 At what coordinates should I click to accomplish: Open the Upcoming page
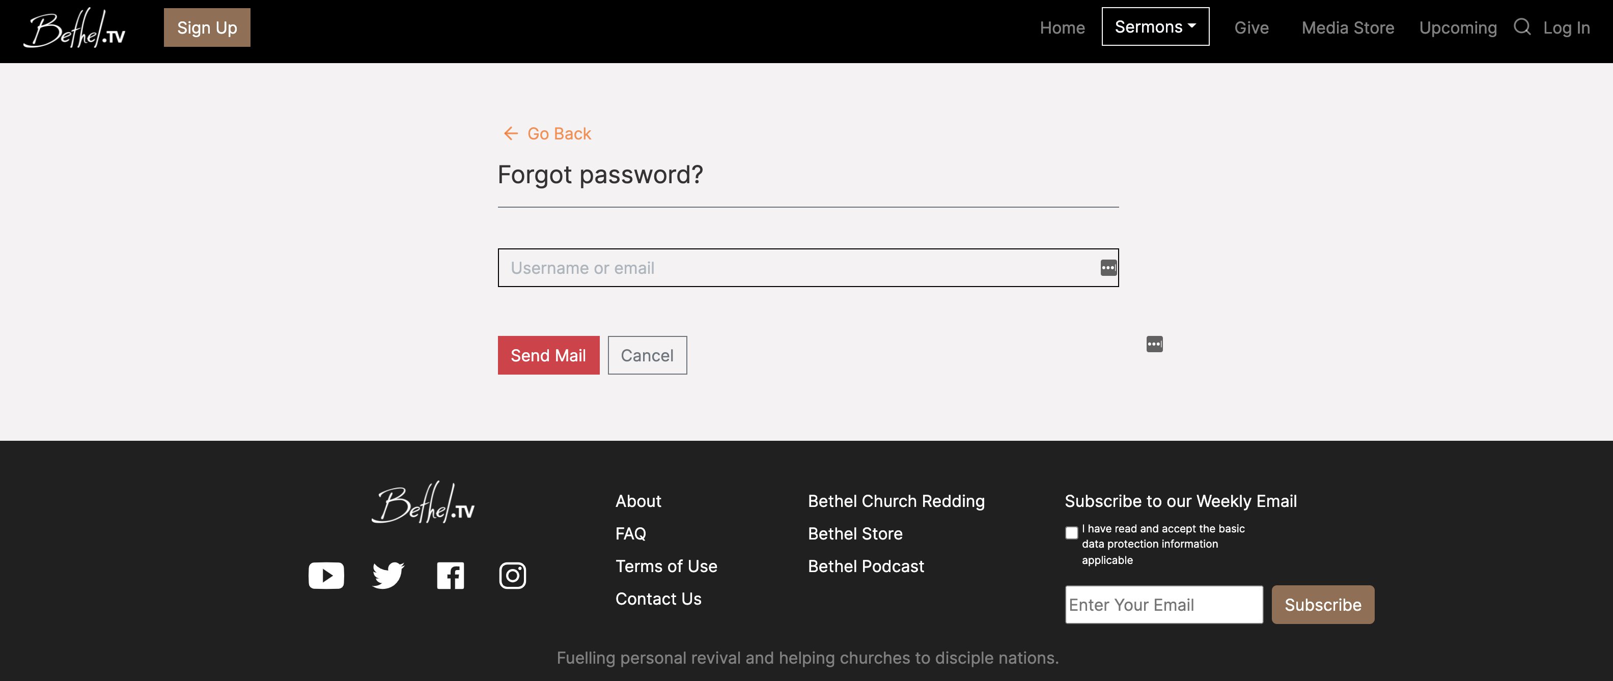(1458, 28)
